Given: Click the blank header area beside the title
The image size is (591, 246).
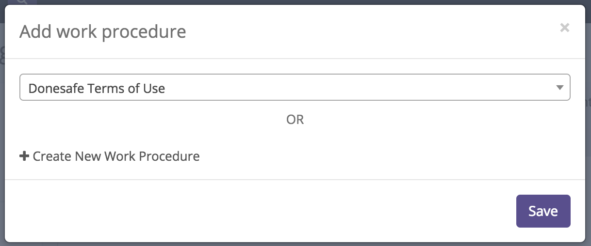Looking at the screenshot, I should point(364,32).
